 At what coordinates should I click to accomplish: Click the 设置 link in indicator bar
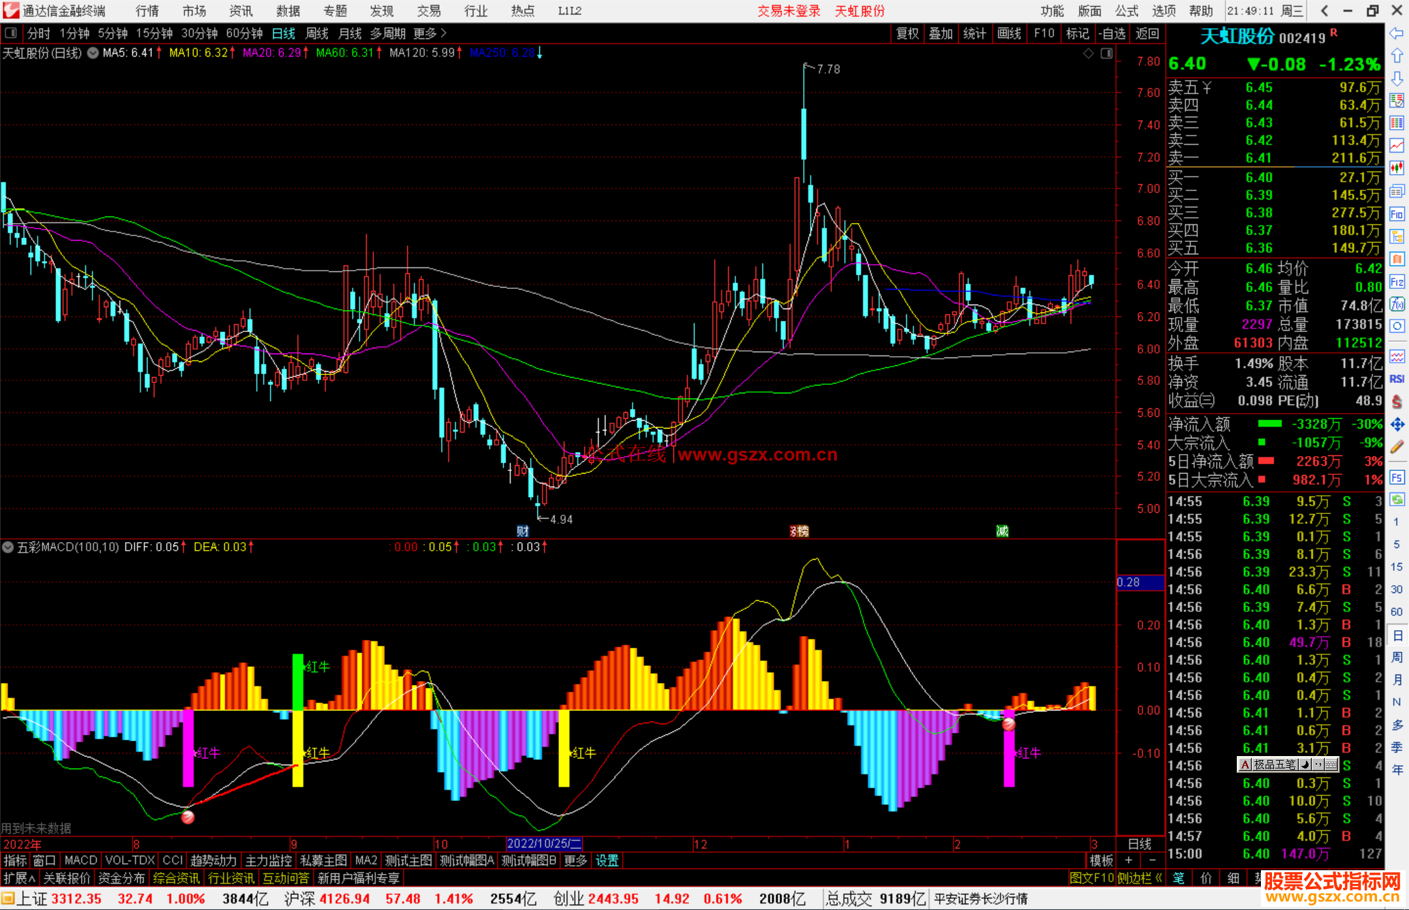(607, 860)
